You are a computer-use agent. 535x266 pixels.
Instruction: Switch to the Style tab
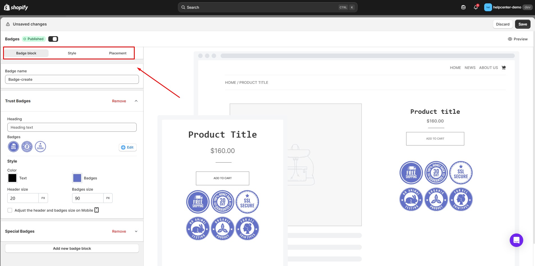[x=72, y=53]
